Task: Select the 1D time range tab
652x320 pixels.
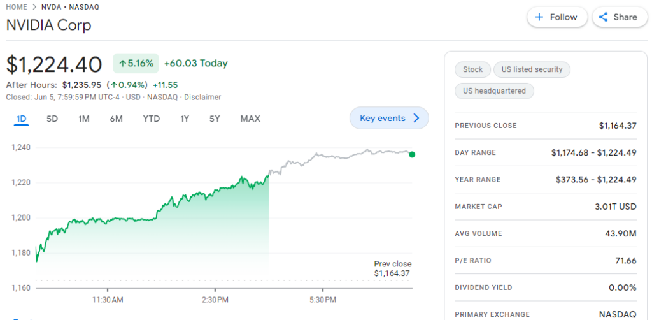Action: (21, 119)
